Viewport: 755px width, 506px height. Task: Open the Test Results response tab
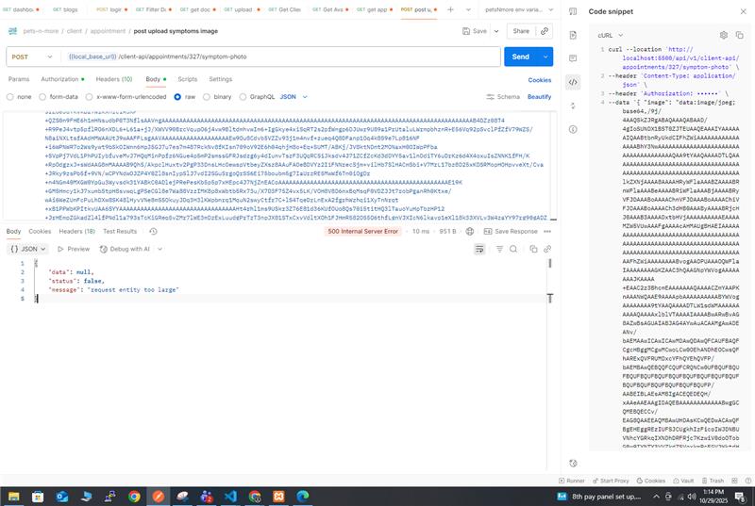pos(120,231)
